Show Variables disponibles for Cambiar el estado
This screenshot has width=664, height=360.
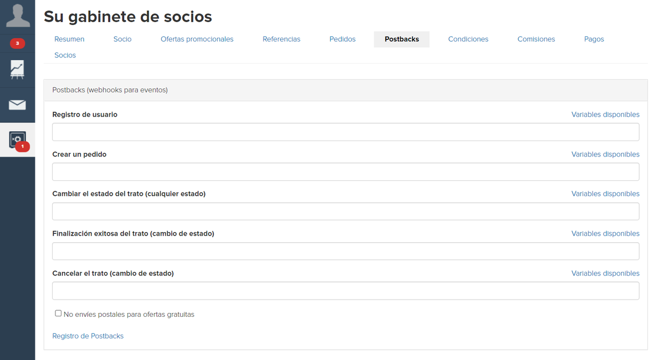click(x=605, y=194)
